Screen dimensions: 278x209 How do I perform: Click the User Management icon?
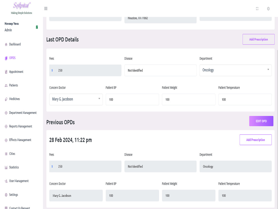coord(6,181)
